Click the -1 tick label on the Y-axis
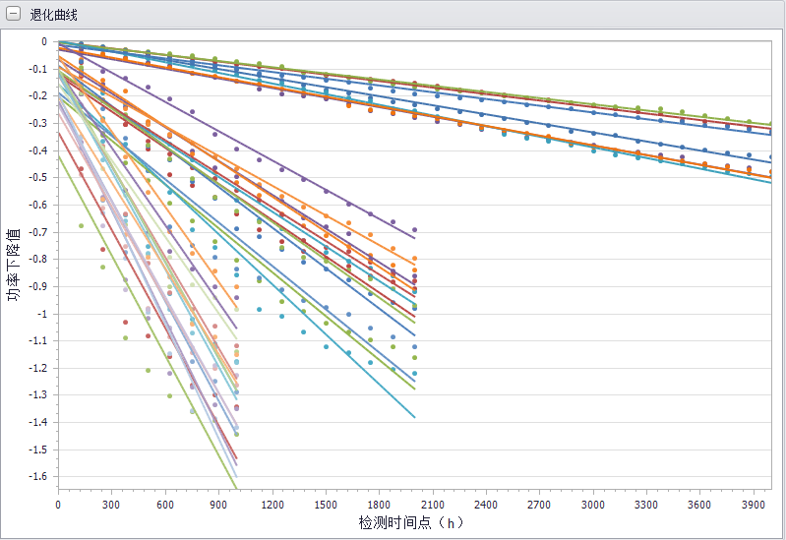The height and width of the screenshot is (540, 786). coord(42,314)
